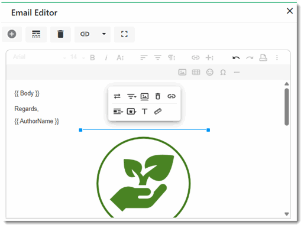This screenshot has height=228, width=304.
Task: Click the align center icon
Action: pos(158,58)
